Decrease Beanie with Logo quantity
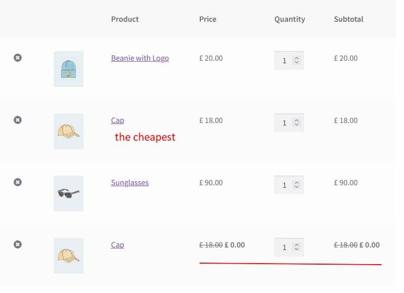Viewport: 404px width, 293px height. 297,62
